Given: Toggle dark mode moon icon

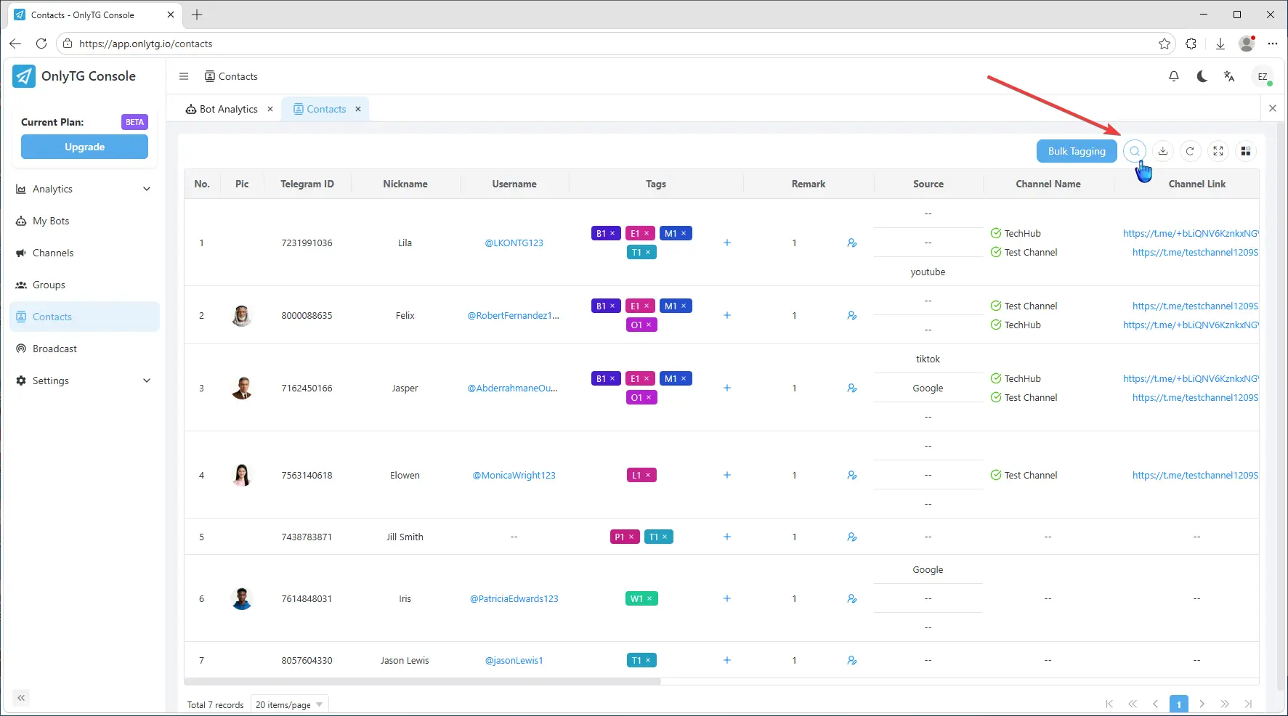Looking at the screenshot, I should coord(1202,76).
